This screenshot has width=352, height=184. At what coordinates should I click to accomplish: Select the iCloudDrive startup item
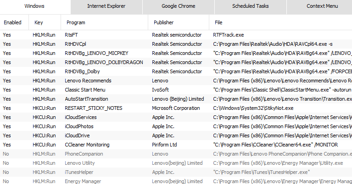point(78,135)
